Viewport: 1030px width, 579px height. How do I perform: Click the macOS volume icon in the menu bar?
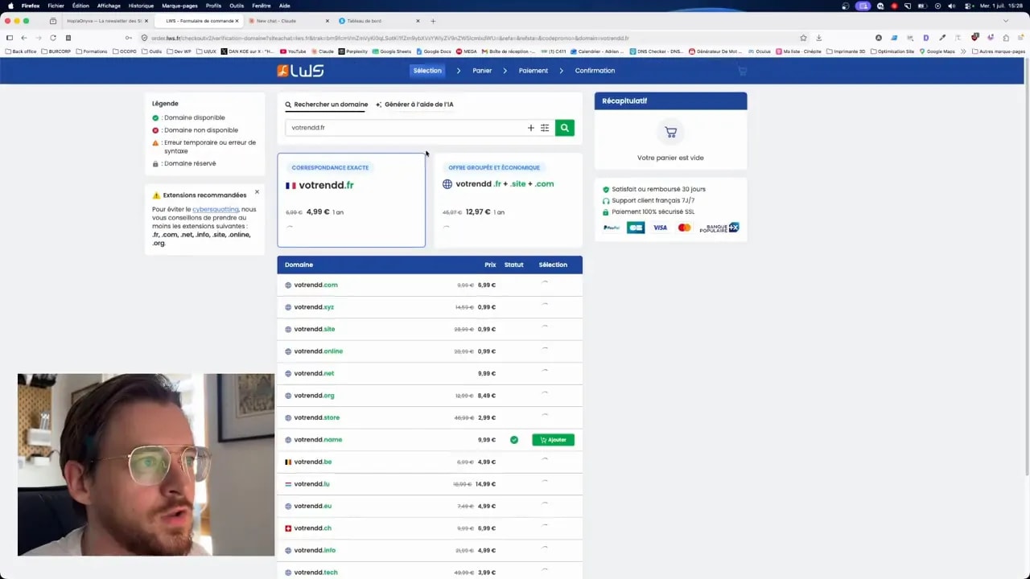click(953, 6)
